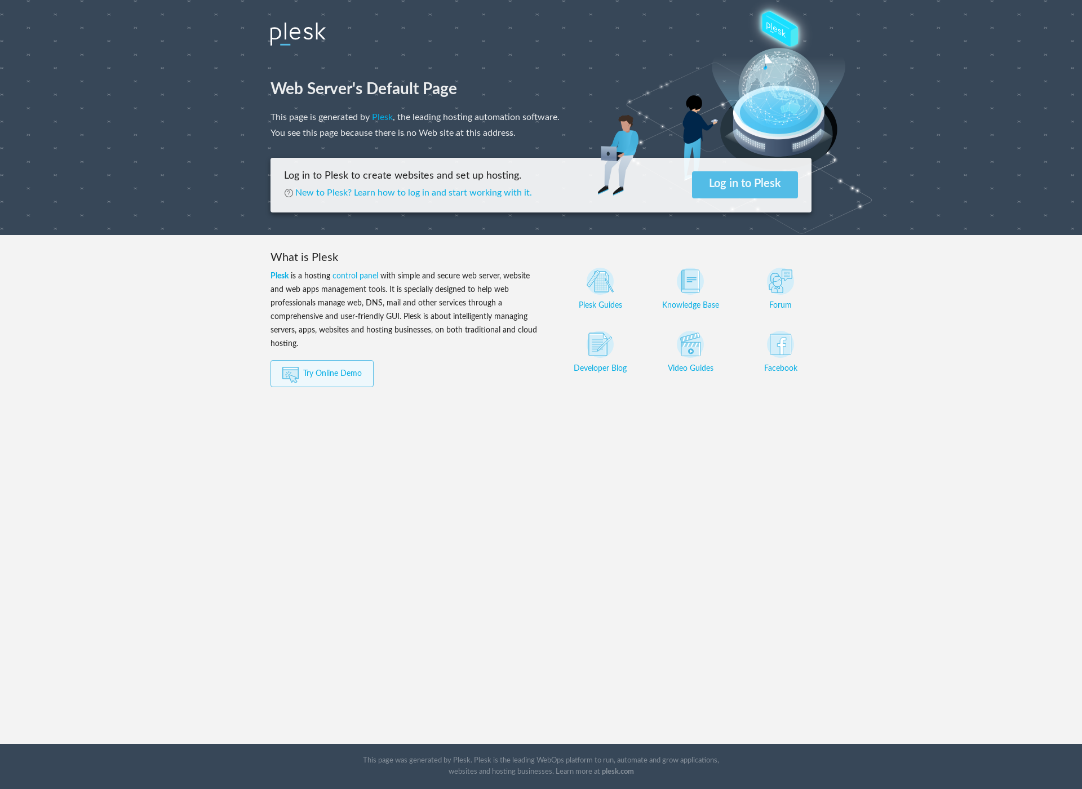Click the plesk.com link in footer

618,770
